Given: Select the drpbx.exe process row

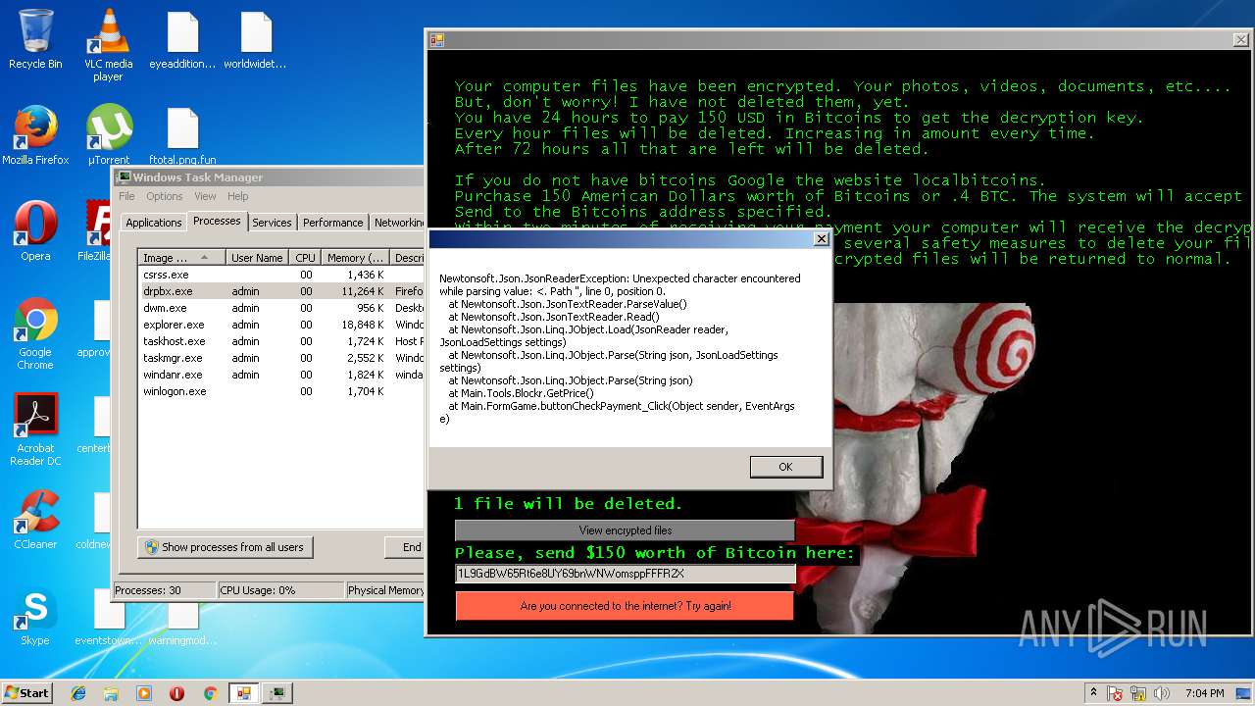Looking at the screenshot, I should point(281,291).
